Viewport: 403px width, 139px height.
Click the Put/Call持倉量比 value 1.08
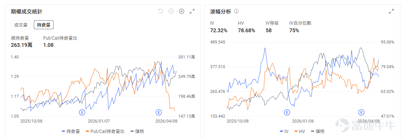48,45
